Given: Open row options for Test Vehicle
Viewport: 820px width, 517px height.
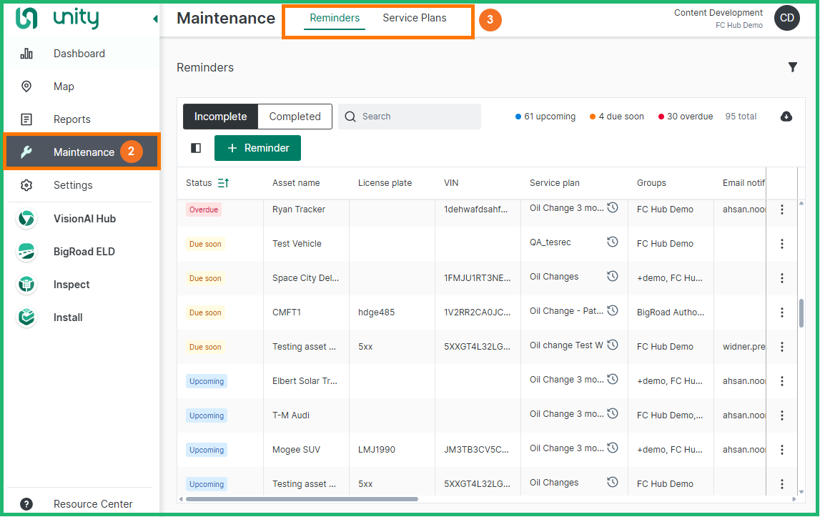Looking at the screenshot, I should click(781, 244).
